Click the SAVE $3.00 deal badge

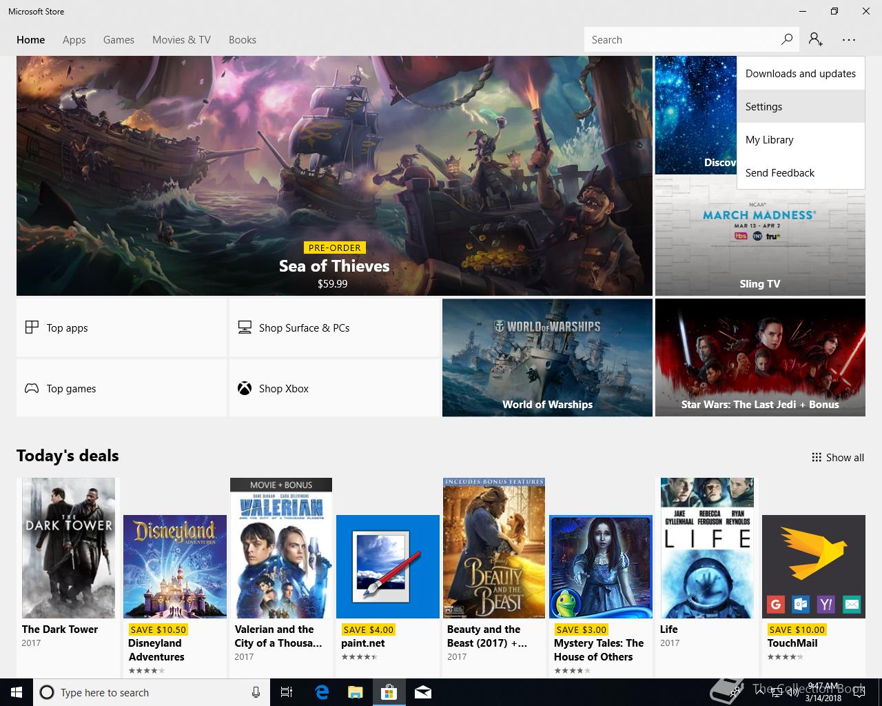pos(581,629)
